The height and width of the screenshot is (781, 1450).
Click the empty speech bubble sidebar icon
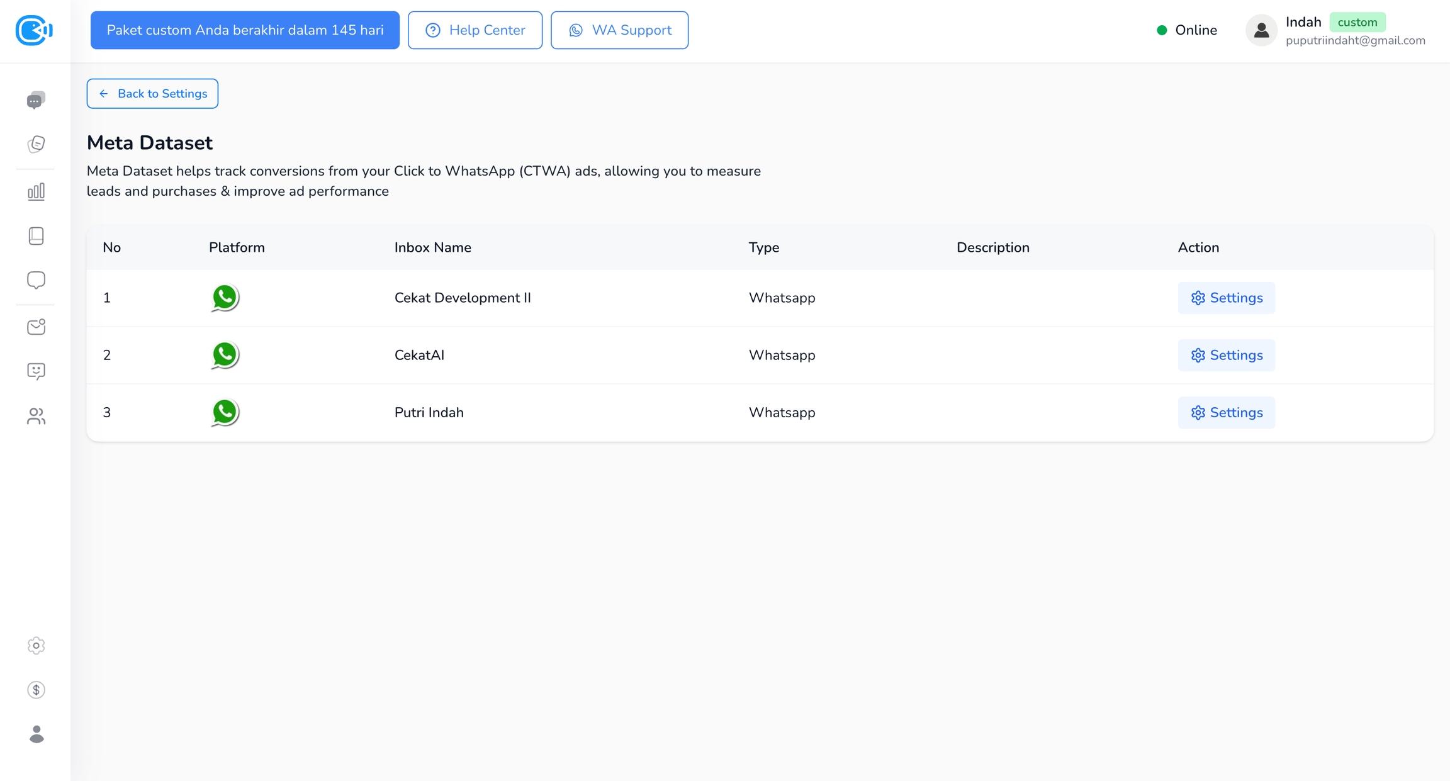[36, 280]
